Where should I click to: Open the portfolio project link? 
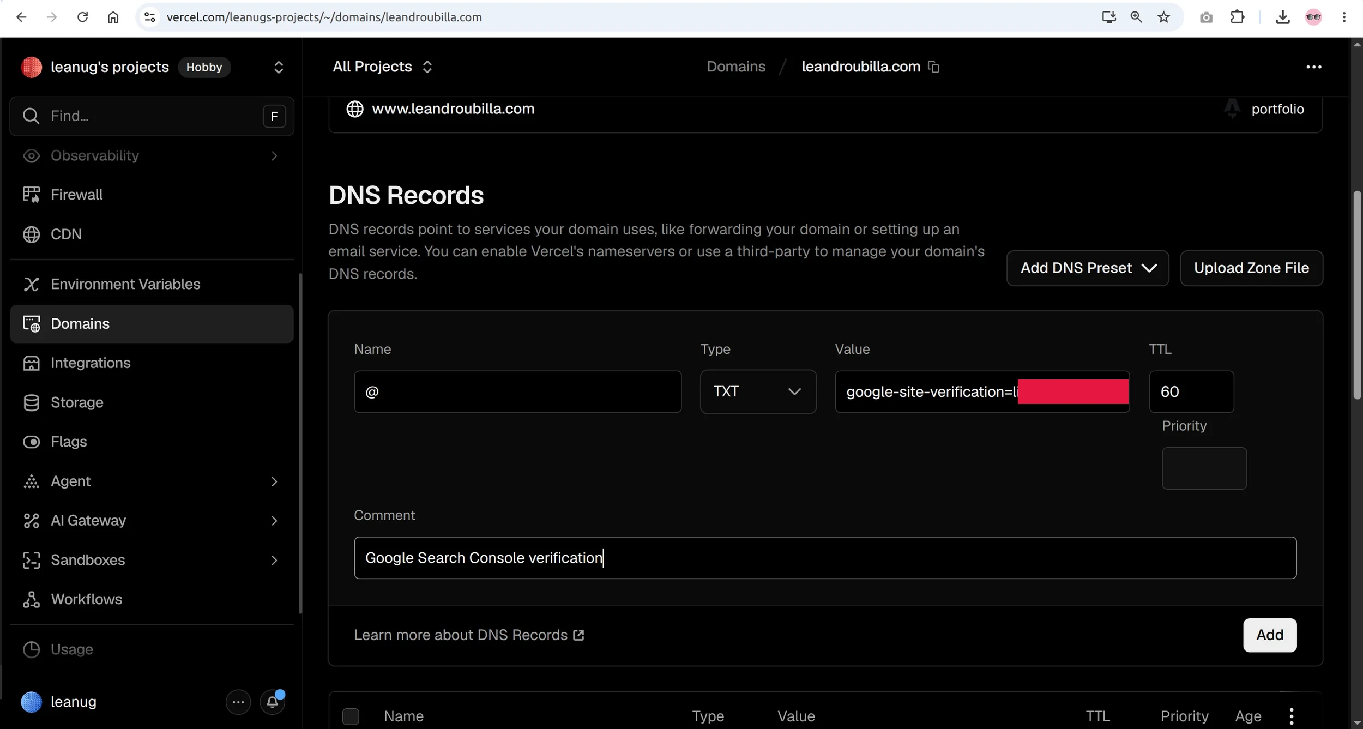1277,109
